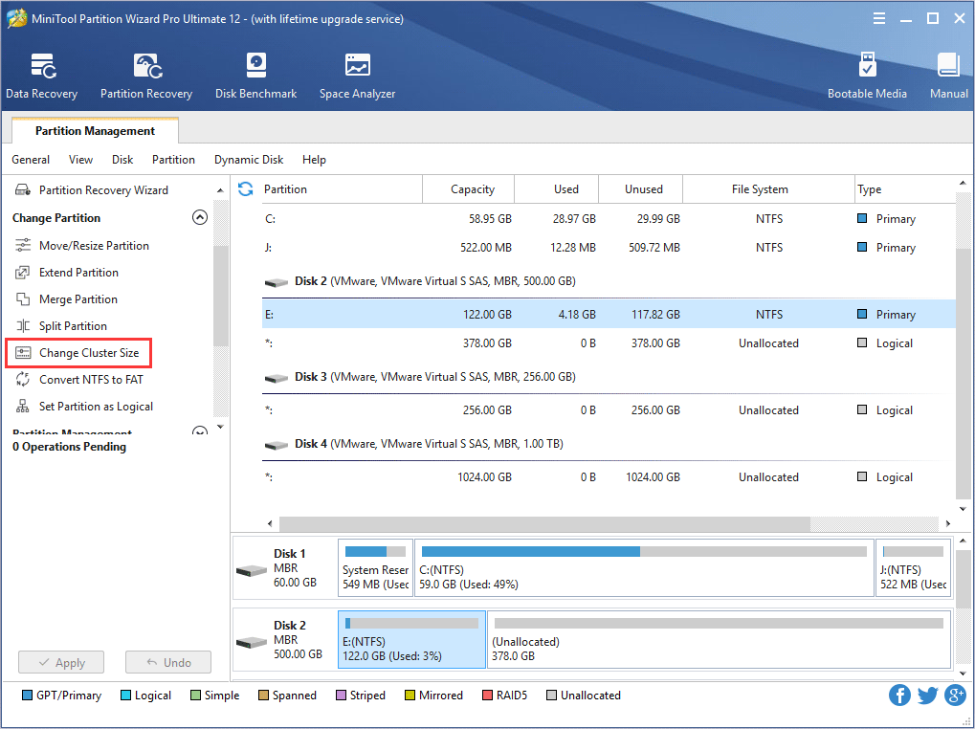Open the hamburger menu
The height and width of the screenshot is (729, 975).
pos(878,17)
